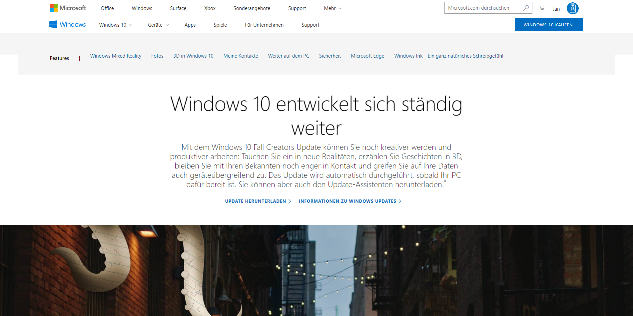Click the search magnifier icon

[x=526, y=8]
